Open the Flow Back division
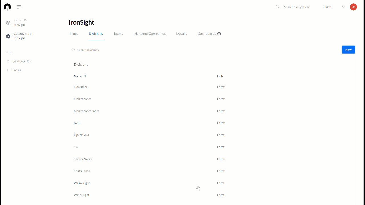Screen dimensions: 365x205 click(81, 87)
